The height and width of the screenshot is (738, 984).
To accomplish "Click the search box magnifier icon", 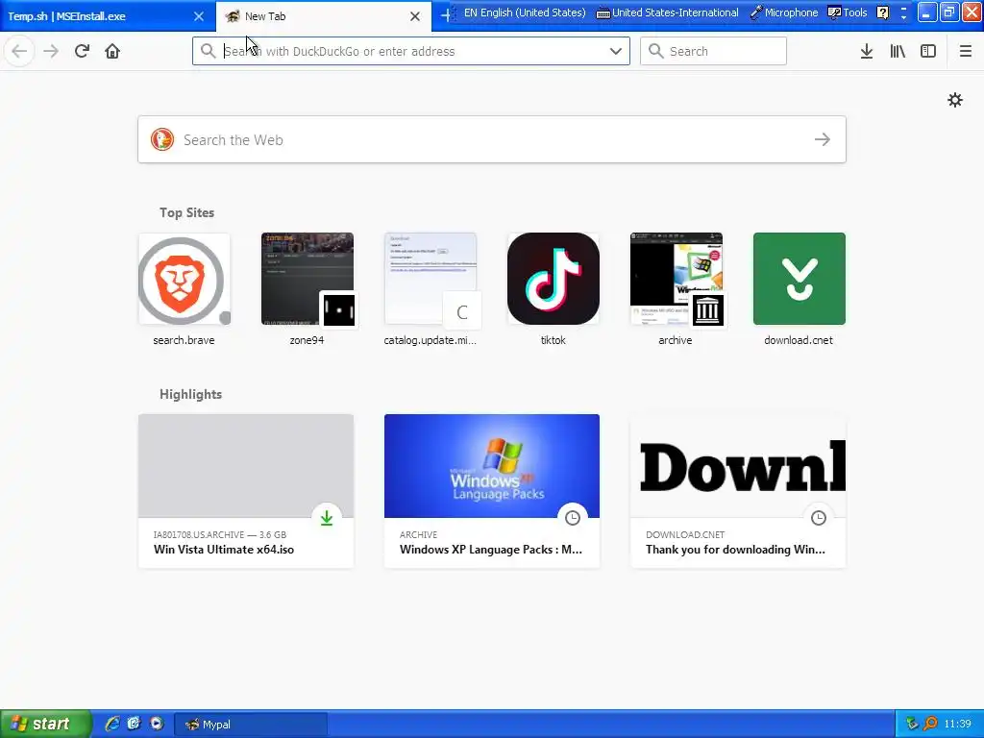I will [655, 51].
